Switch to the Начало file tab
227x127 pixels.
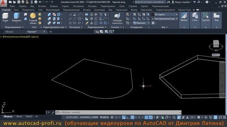(10, 32)
